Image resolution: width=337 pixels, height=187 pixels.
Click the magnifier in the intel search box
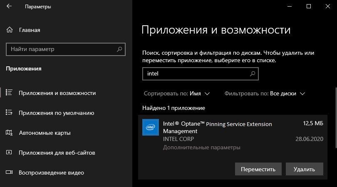pyautogui.click(x=253, y=74)
